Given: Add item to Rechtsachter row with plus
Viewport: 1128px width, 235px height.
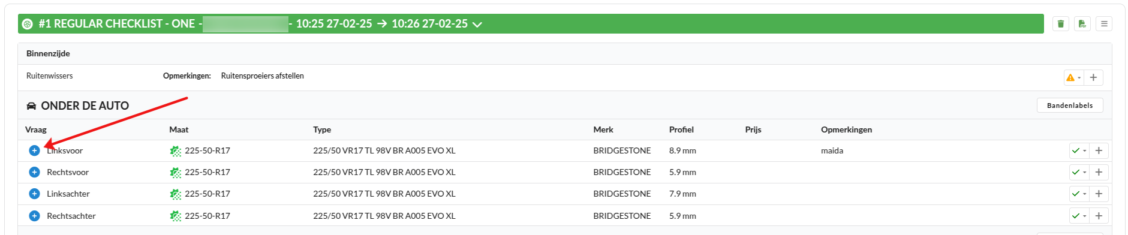Looking at the screenshot, I should point(1099,216).
